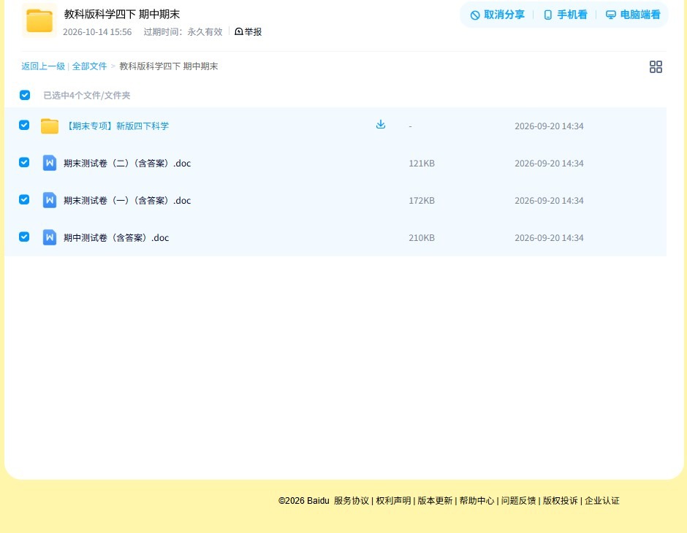This screenshot has height=533, width=687.
Task: Open 权利声明 footer link
Action: [393, 501]
